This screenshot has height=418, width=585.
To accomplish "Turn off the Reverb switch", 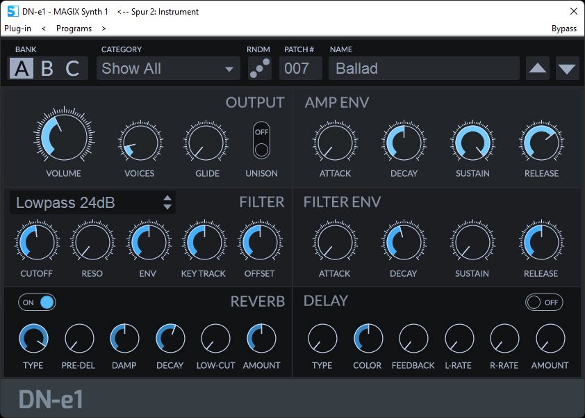I will 37,303.
